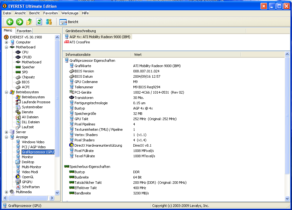
Task: Expand the Multimedia tree node
Action: 6,192
